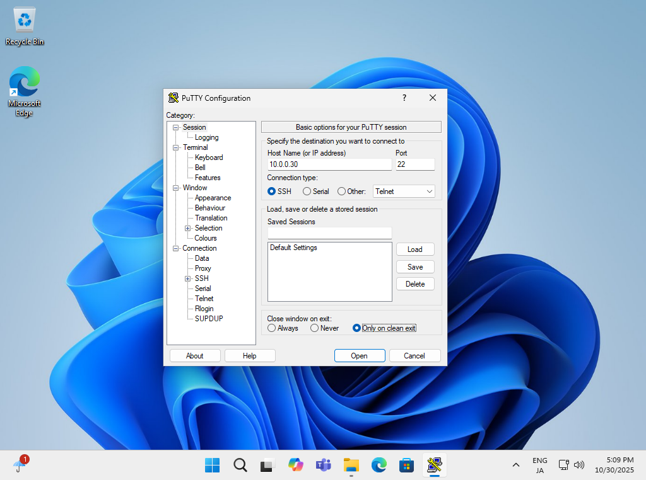Select the Serial connection type

307,191
